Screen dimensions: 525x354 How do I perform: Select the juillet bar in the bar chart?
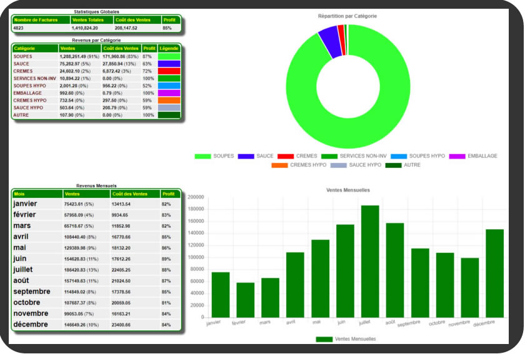tap(370, 261)
